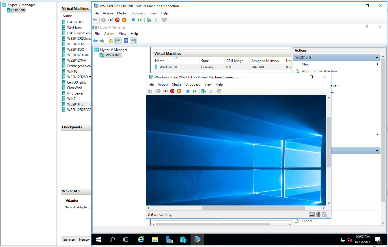388x247 pixels.
Task: Switch to Memory tab in host Hyper-V Manager
Action: point(84,240)
